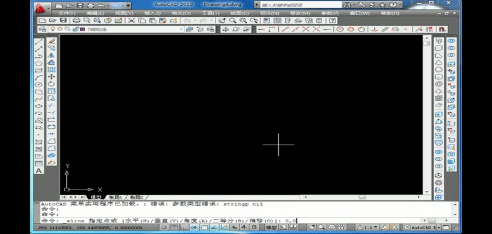Click the coordinates readout in status bar
This screenshot has width=492, height=234.
[x=90, y=228]
